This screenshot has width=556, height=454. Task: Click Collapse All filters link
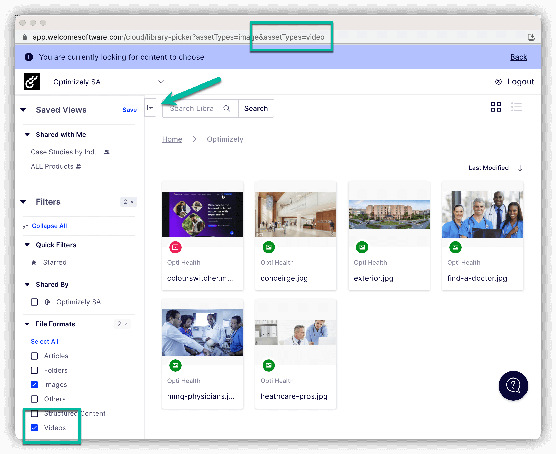coord(49,226)
